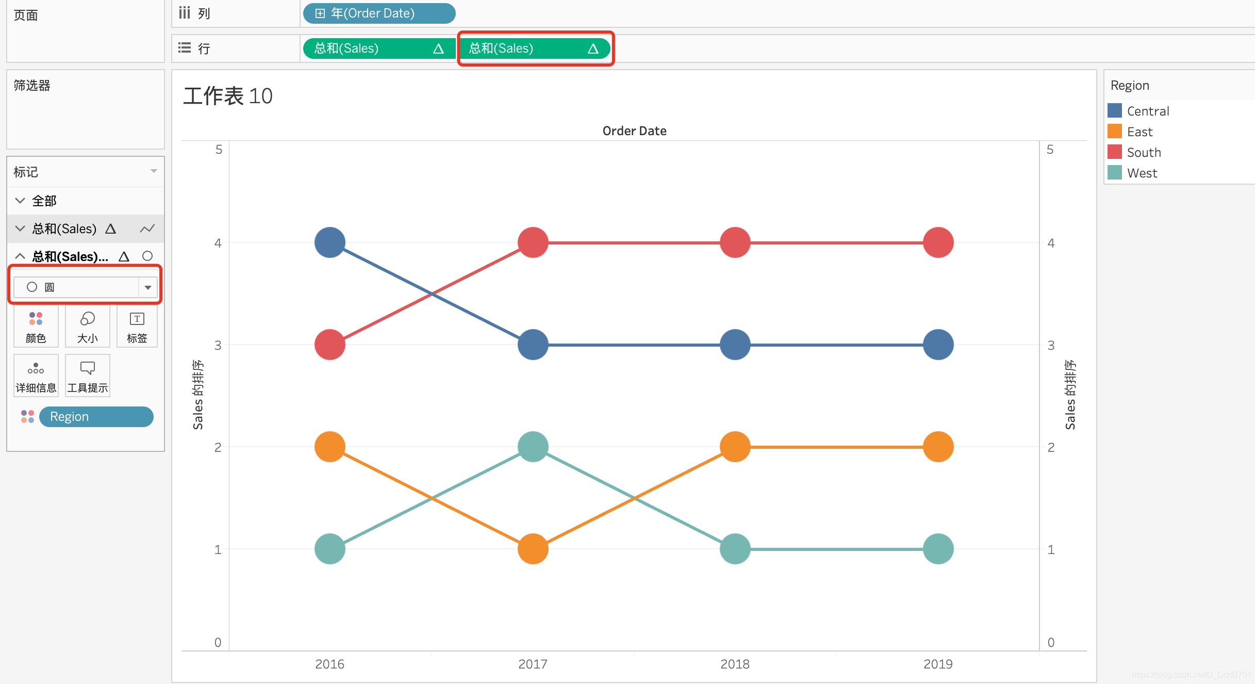
Task: Click the circle mark icon on second 总和(Sales) row
Action: pyautogui.click(x=147, y=256)
